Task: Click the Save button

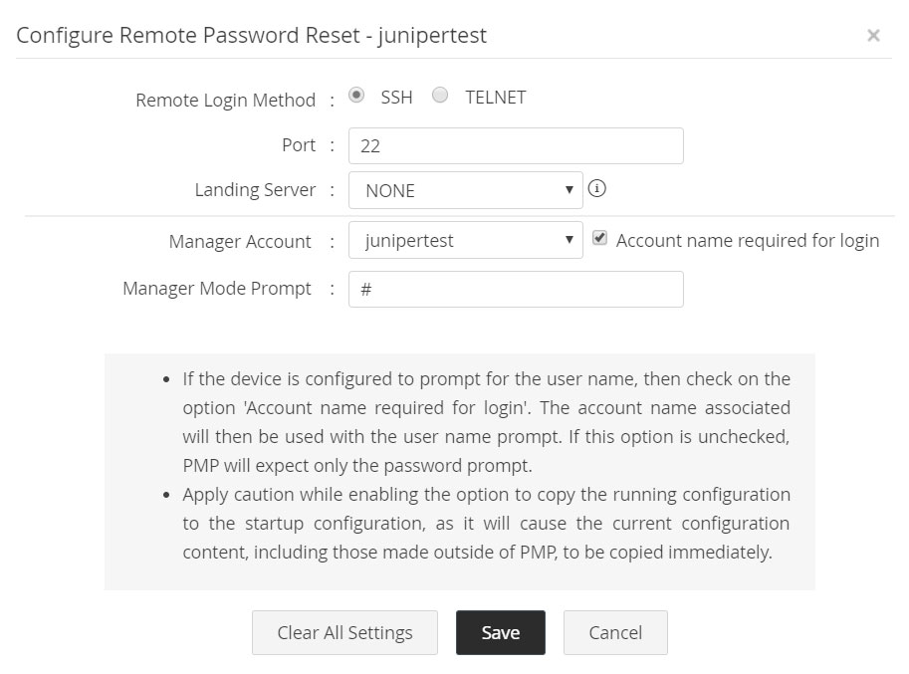Action: 501,632
